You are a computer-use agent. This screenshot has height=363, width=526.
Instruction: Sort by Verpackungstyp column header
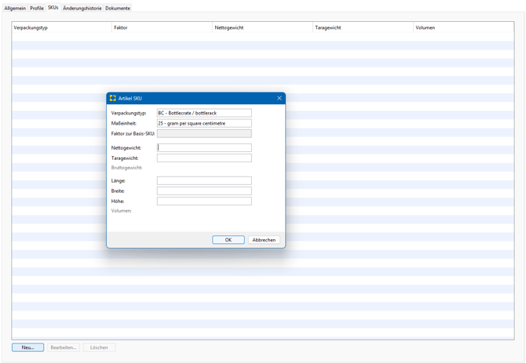pos(62,27)
